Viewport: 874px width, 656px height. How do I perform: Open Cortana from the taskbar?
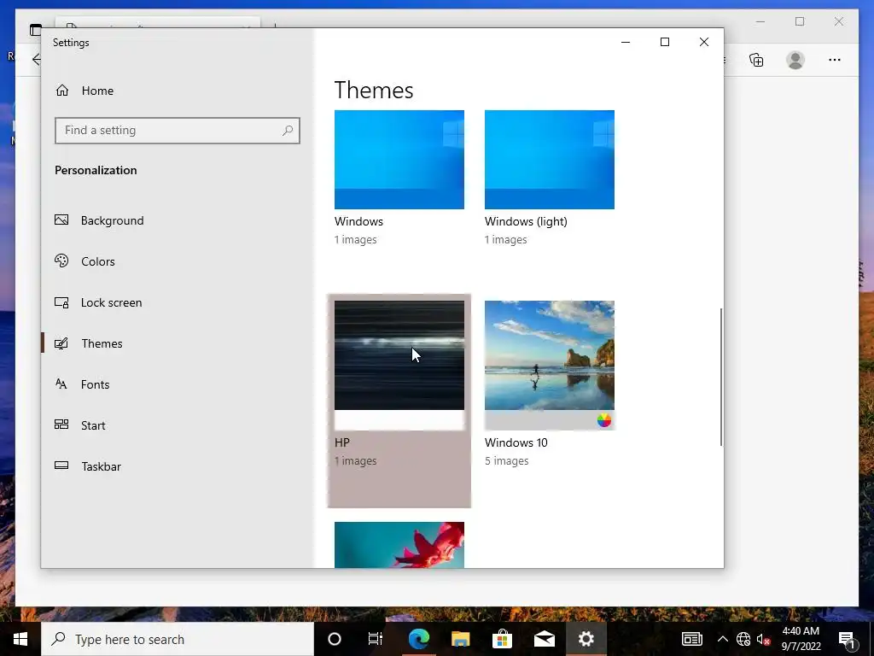(335, 639)
